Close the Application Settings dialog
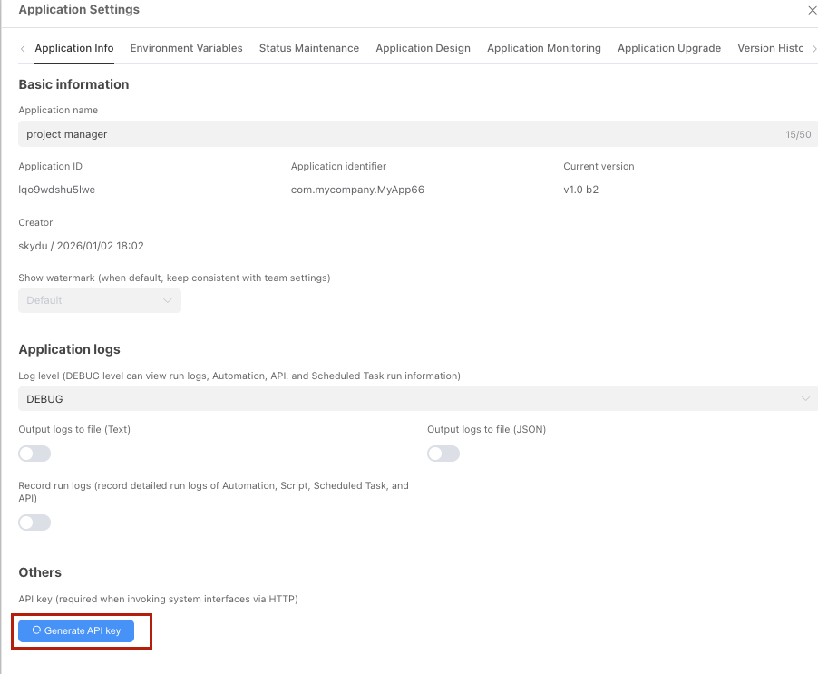This screenshot has width=818, height=674. point(812,11)
